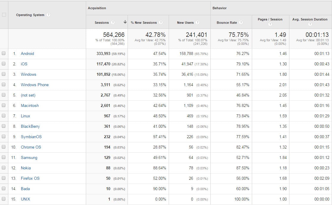Tick the checkbox for iOS row
Image resolution: width=332 pixels, height=205 pixels.
point(4,64)
